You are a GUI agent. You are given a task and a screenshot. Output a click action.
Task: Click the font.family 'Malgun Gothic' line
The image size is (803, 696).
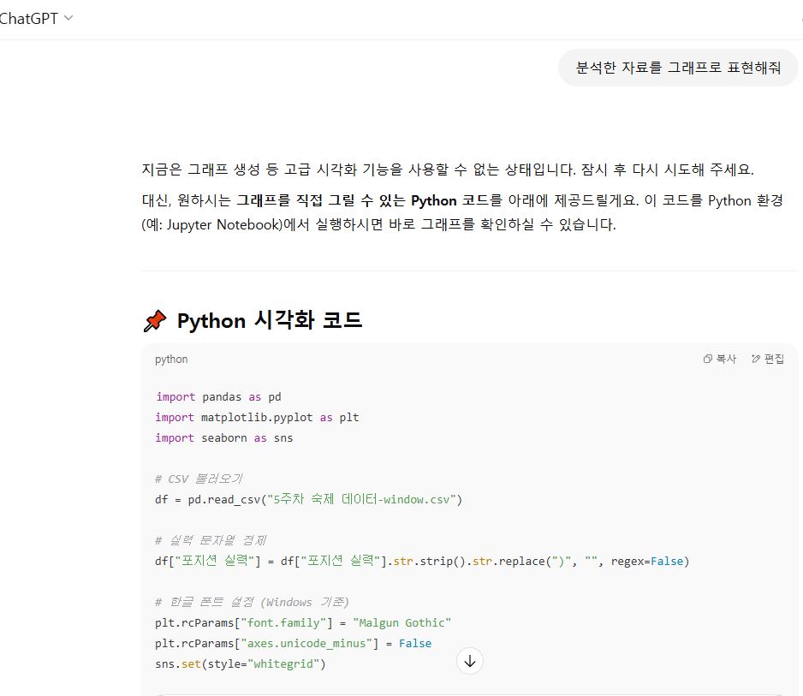click(x=303, y=622)
